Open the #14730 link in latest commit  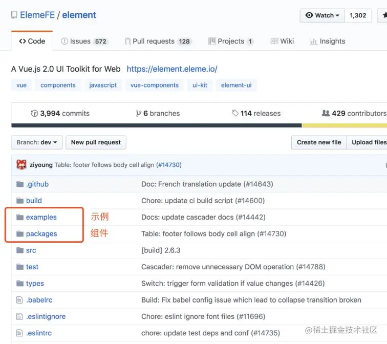(x=168, y=165)
